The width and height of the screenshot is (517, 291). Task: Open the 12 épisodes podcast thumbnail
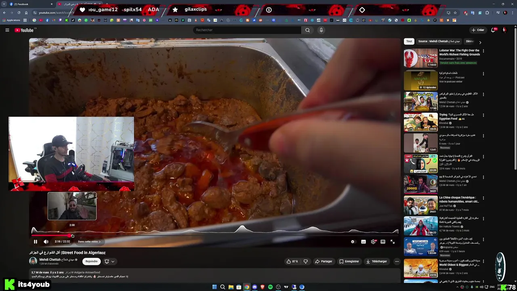420,80
